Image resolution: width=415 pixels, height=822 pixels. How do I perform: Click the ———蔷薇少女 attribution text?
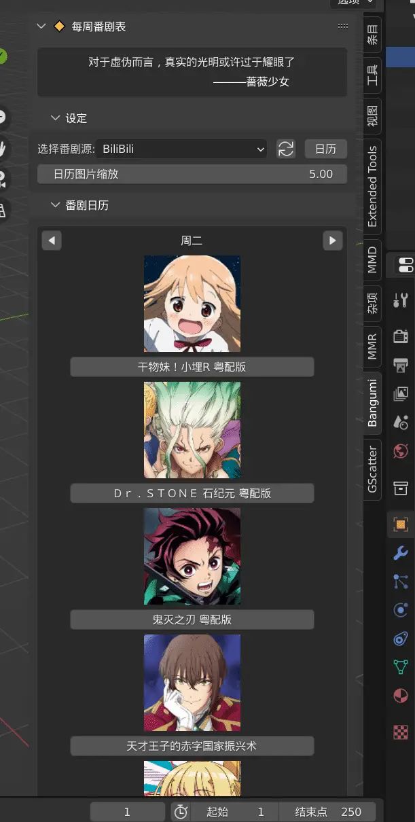point(251,82)
